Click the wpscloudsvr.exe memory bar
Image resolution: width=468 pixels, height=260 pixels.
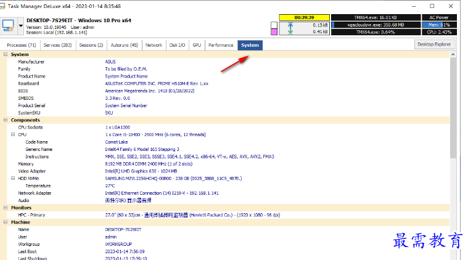coord(376,25)
